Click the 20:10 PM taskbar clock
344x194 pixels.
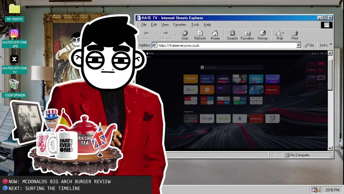(x=332, y=190)
